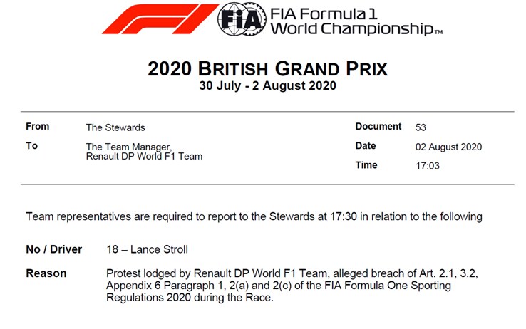Click the Document label
The width and height of the screenshot is (526, 329).
[x=378, y=127]
